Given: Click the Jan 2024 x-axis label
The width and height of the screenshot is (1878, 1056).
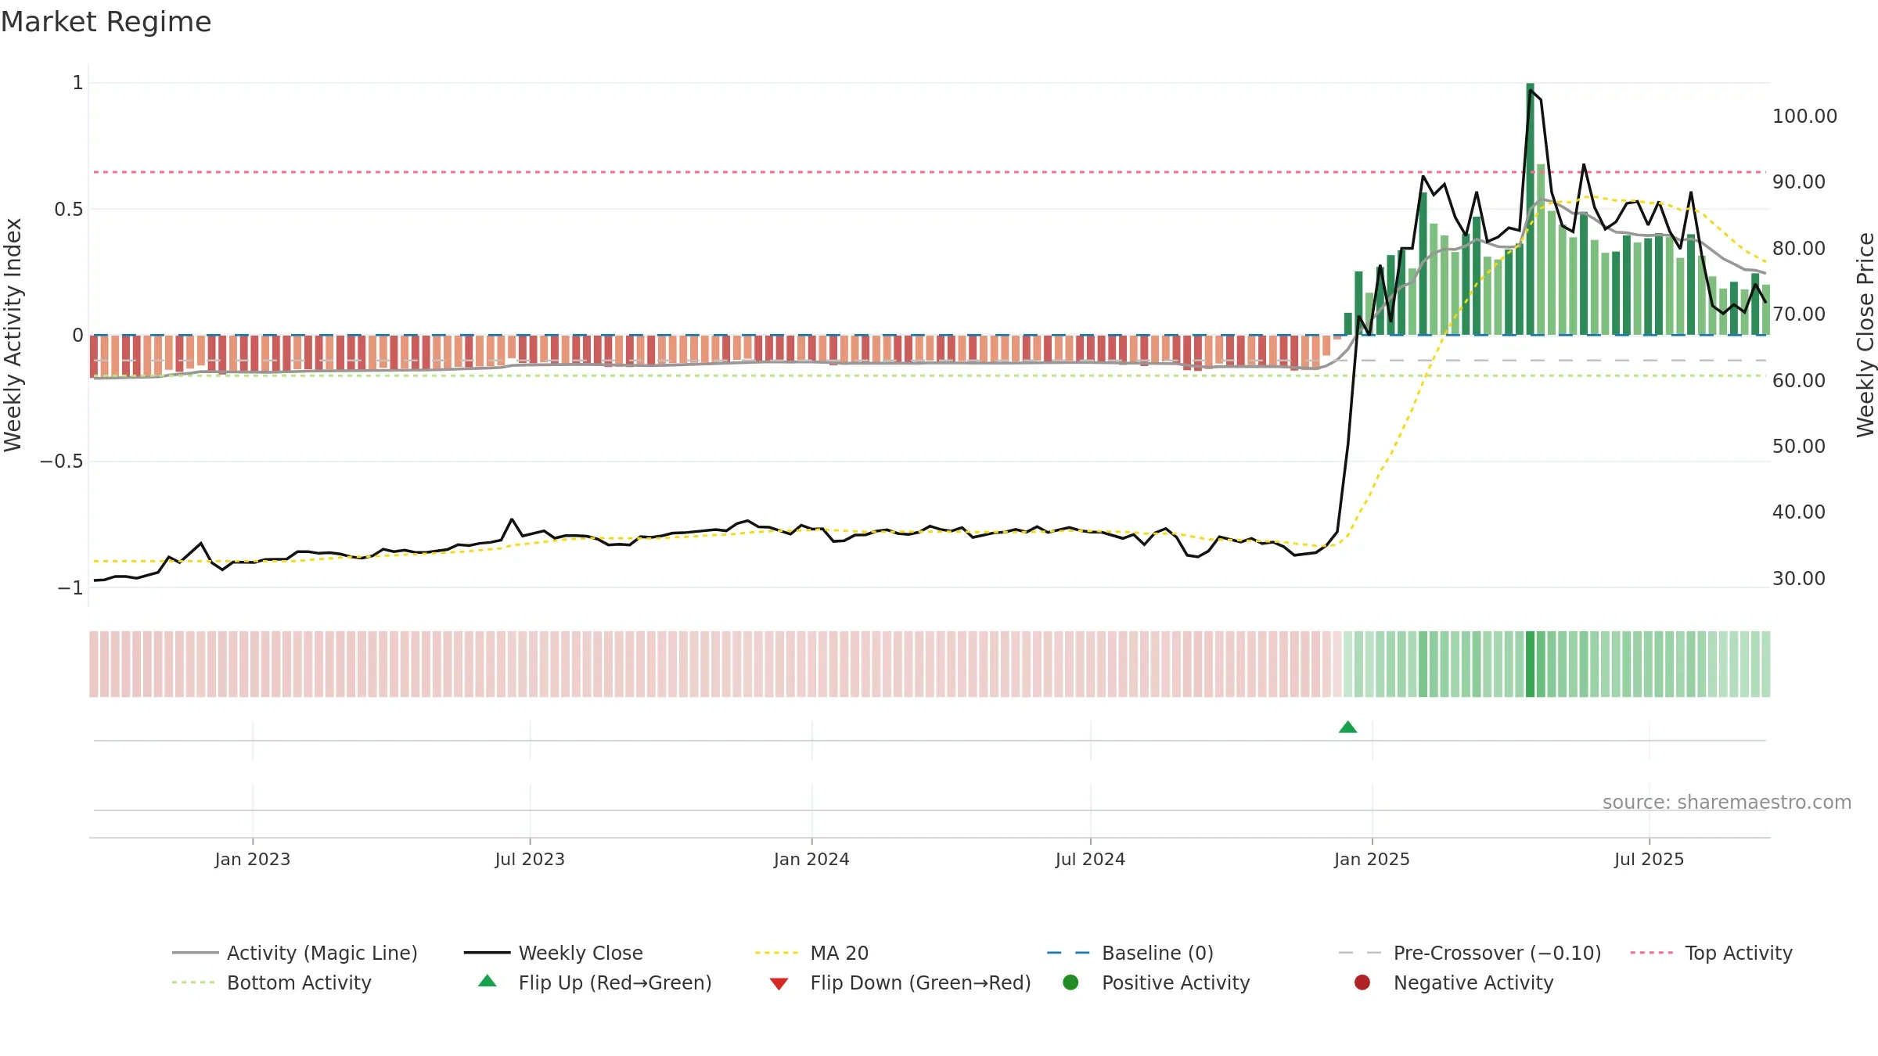Looking at the screenshot, I should coord(811,859).
